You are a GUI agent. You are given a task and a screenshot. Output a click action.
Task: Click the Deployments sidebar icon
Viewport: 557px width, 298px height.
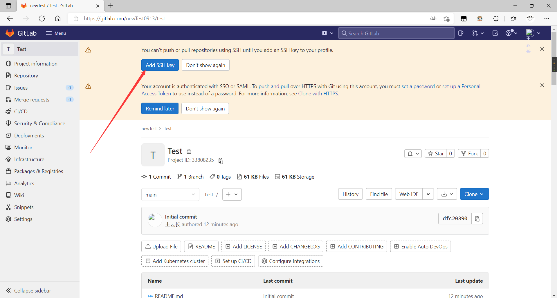point(8,135)
